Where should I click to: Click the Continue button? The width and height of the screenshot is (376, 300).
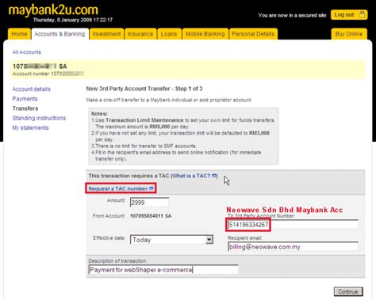348,291
